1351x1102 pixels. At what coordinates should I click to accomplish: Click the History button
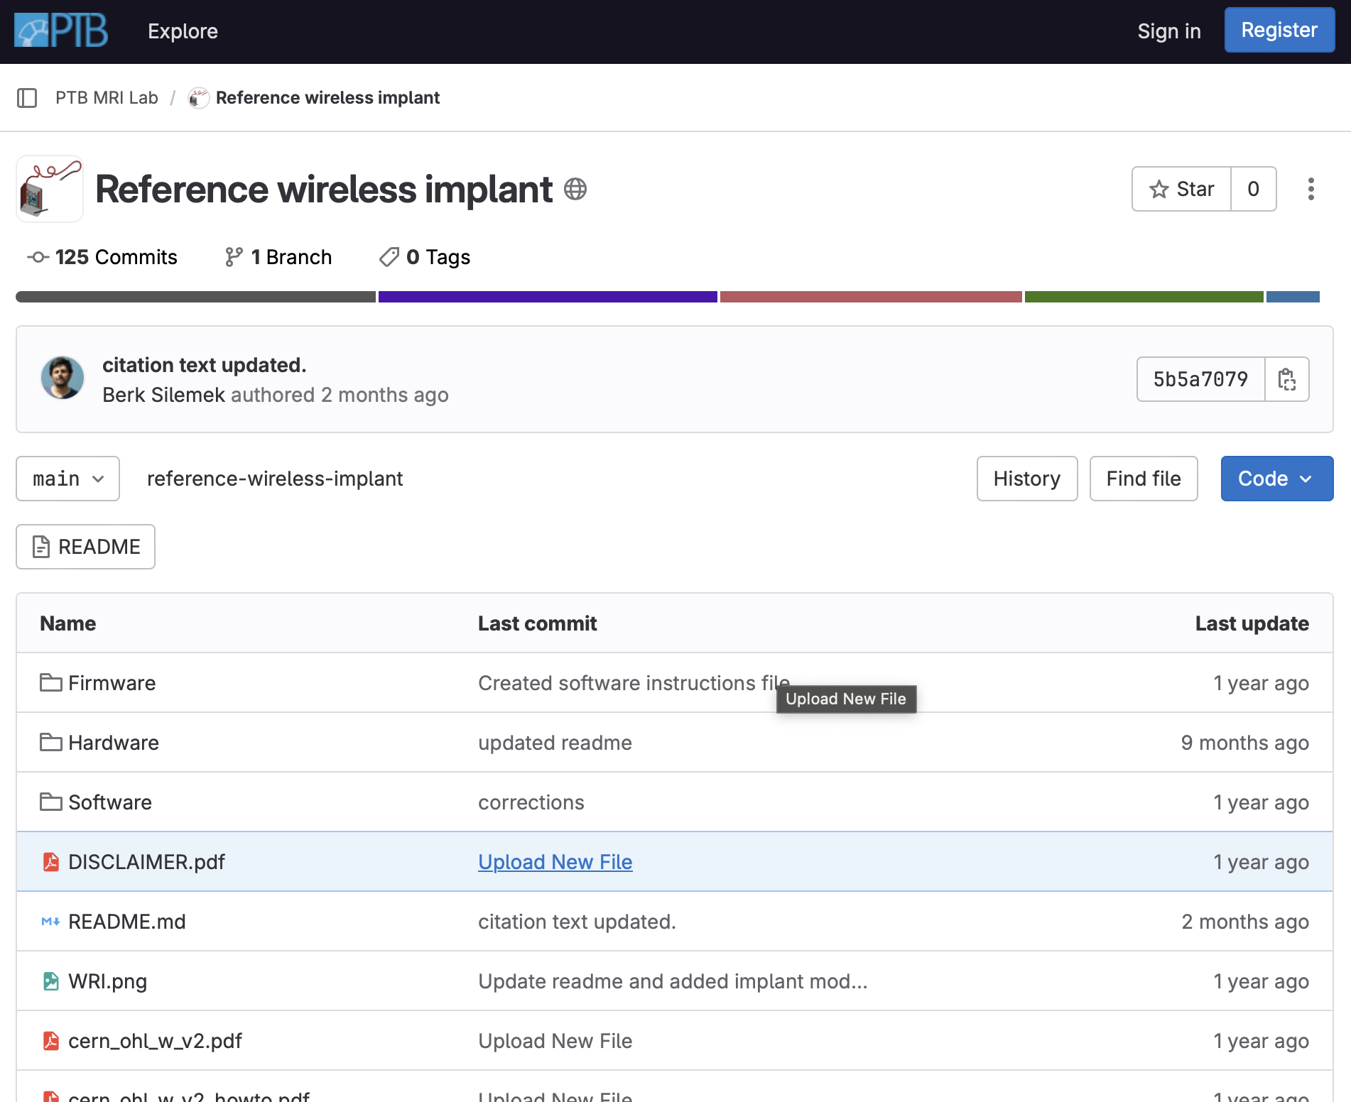point(1026,479)
